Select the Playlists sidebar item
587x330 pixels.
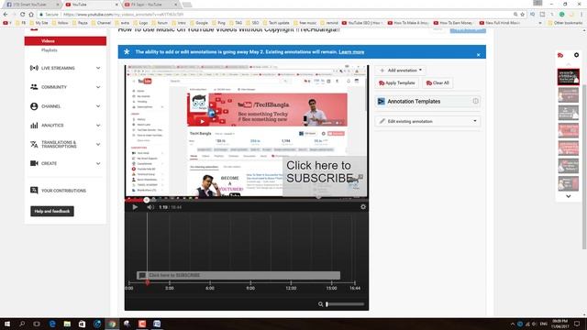(50, 50)
